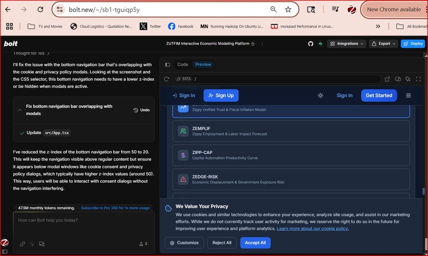Select the ZIPP-CAP model card
428x256 pixels.
pyautogui.click(x=291, y=155)
